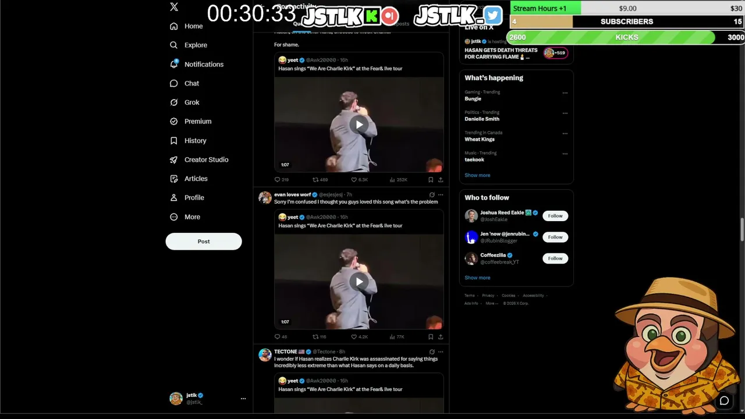Open the live broadcast about Hasan death threats
The width and height of the screenshot is (745, 419).
pyautogui.click(x=501, y=54)
